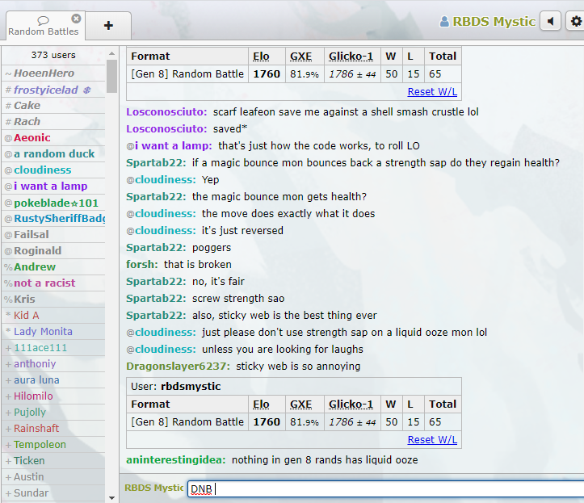
Task: Click the rbdsmystic name in the User row
Action: pos(191,387)
